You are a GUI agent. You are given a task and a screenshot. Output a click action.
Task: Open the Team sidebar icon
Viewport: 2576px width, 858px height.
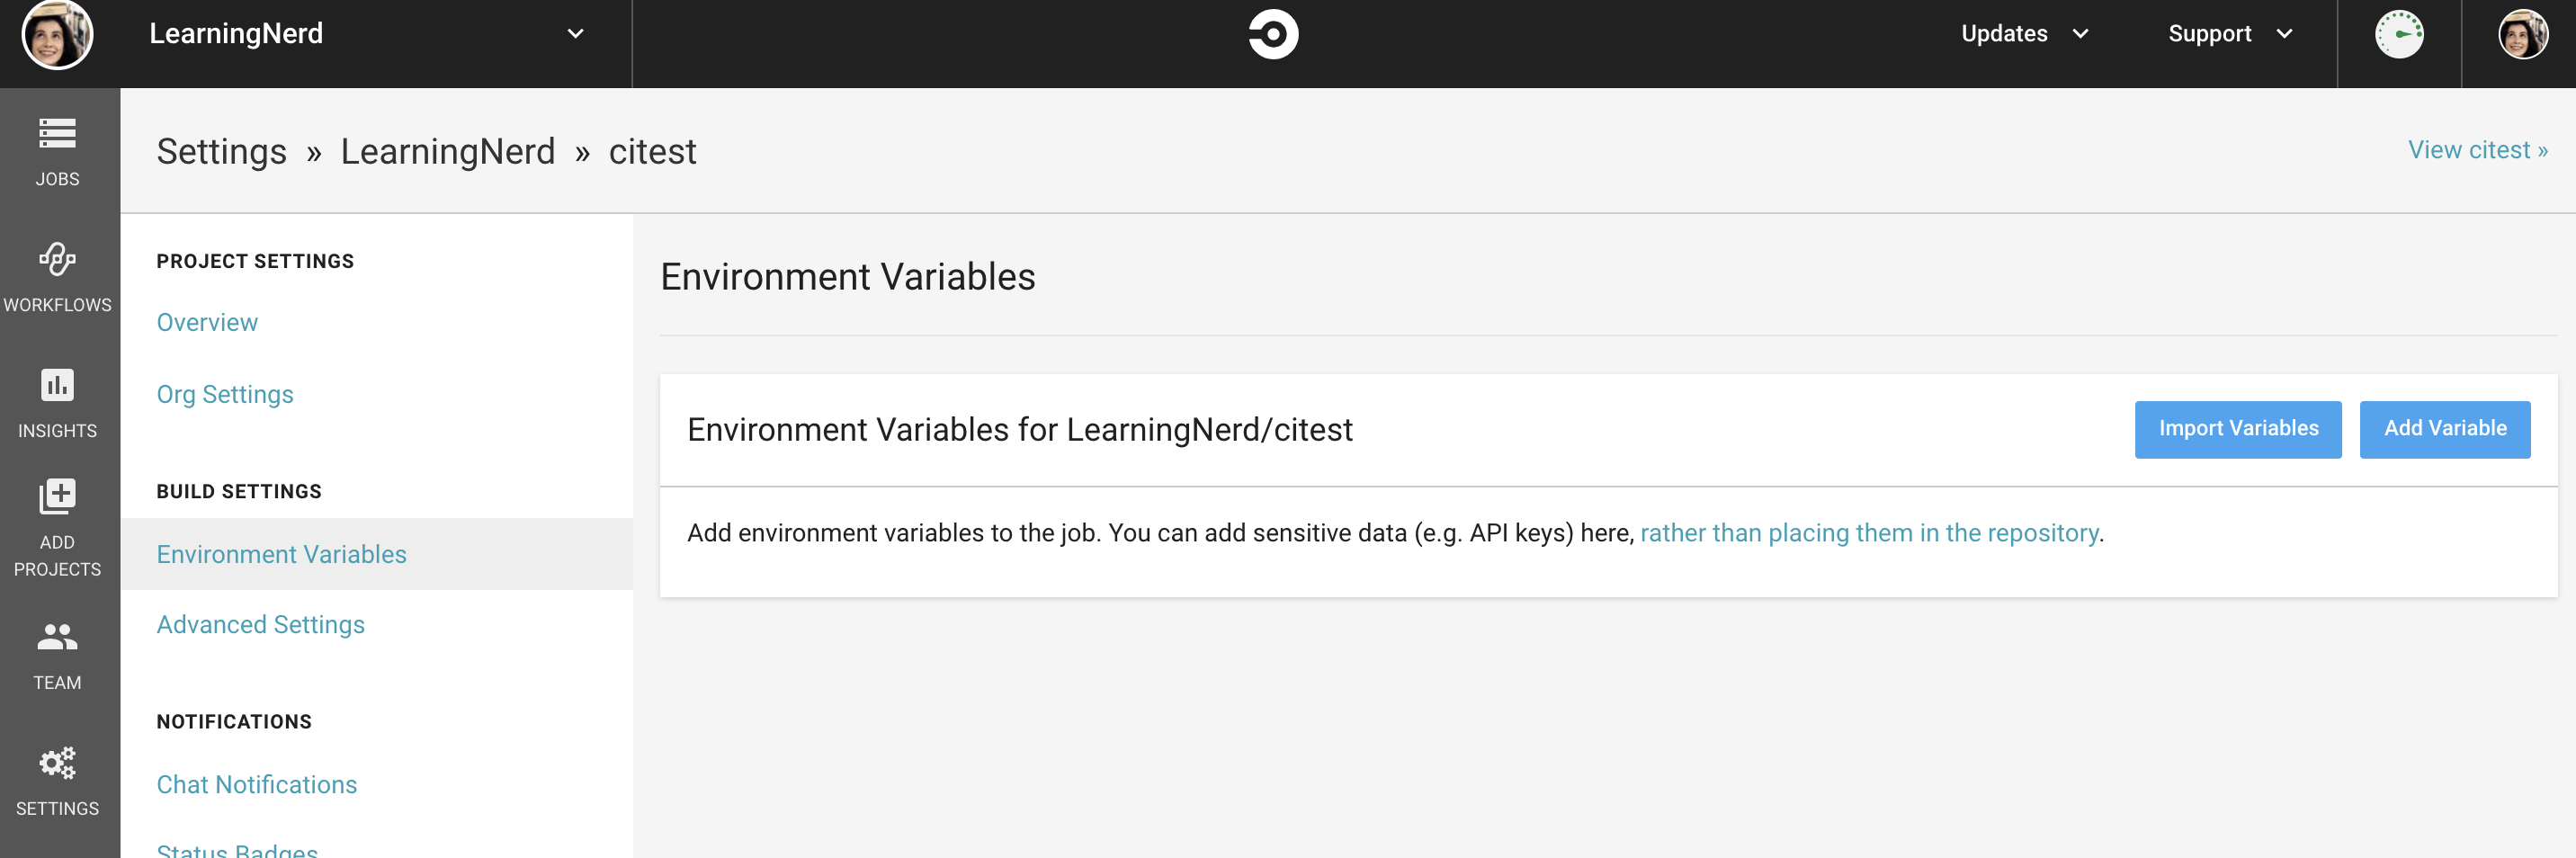click(57, 637)
